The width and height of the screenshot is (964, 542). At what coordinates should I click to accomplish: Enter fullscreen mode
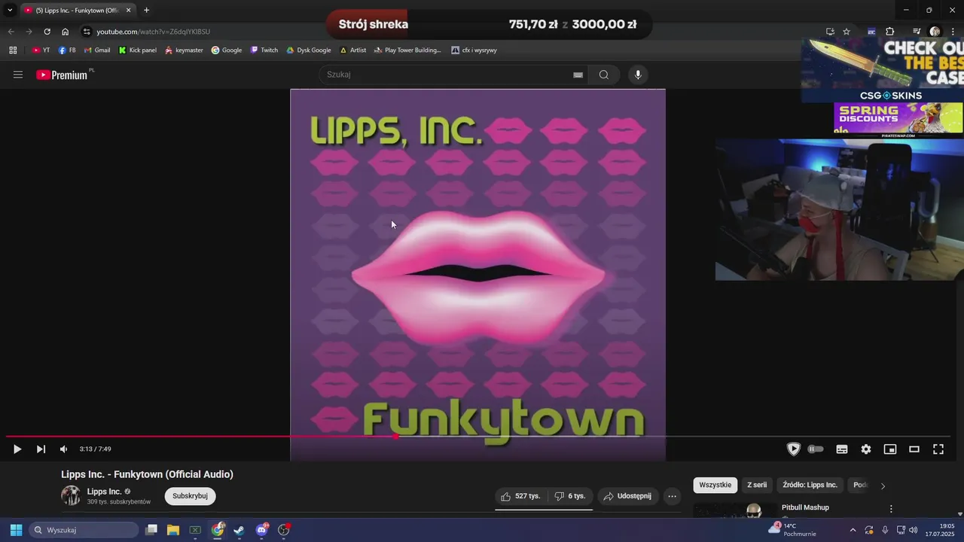click(938, 449)
